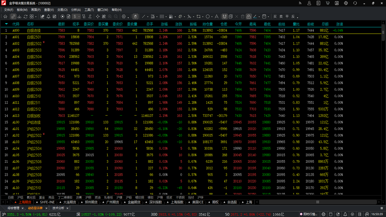Sort by the 涨幅 column header
Image resolution: width=386 pixels, height=217 pixels.
(x=164, y=24)
